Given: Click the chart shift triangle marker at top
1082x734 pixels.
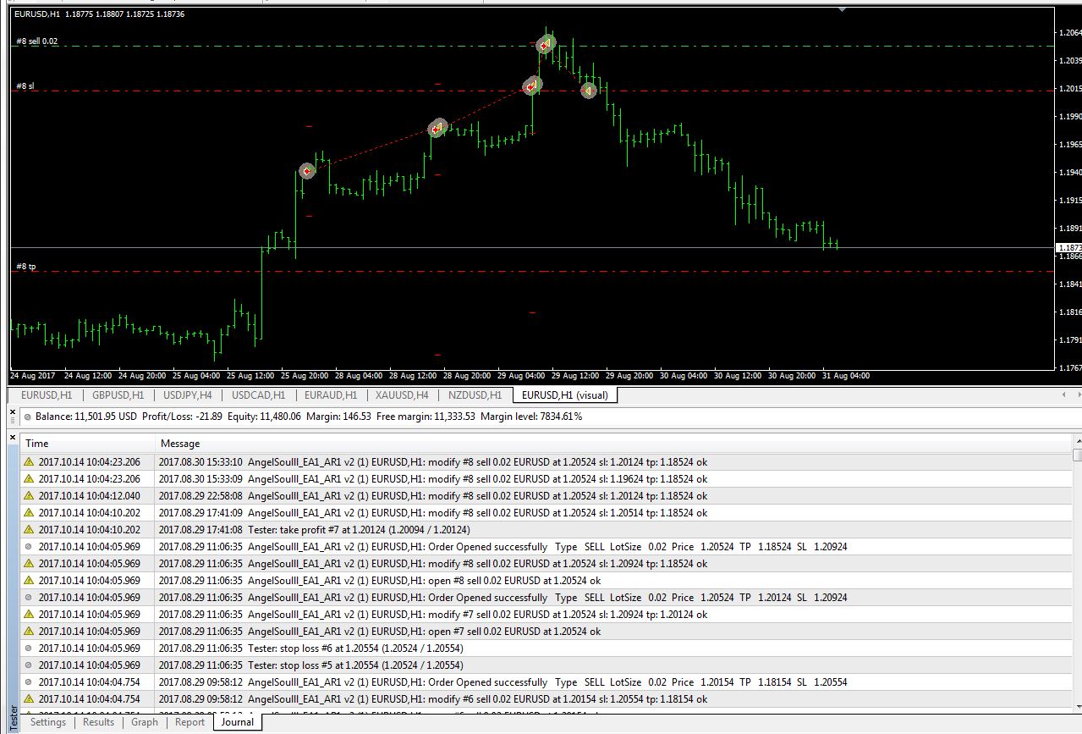Looking at the screenshot, I should point(842,9).
